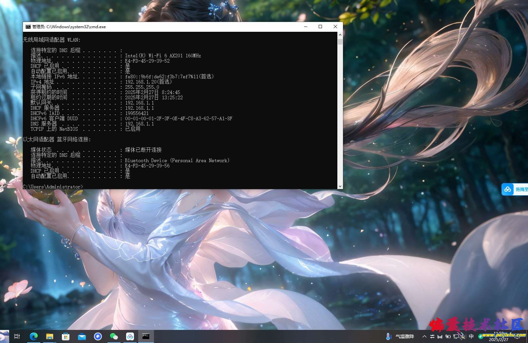Click the Baidu Netdisk floating drag widget
The height and width of the screenshot is (343, 528).
pyautogui.click(x=515, y=189)
